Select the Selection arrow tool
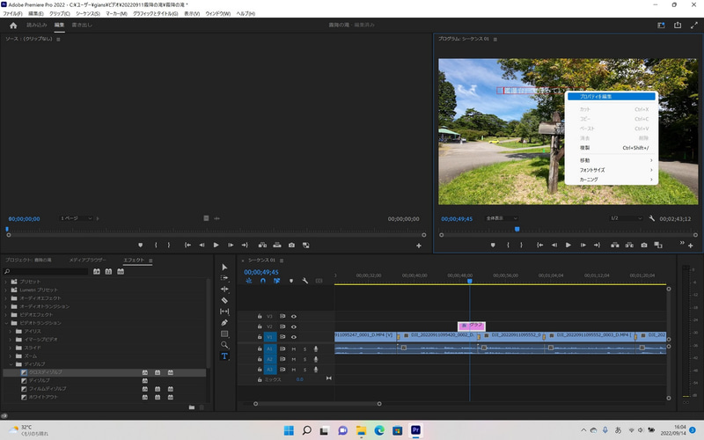The width and height of the screenshot is (704, 440). [224, 267]
